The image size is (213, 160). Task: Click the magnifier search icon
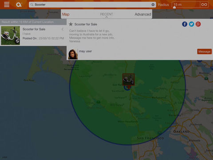[32, 5]
